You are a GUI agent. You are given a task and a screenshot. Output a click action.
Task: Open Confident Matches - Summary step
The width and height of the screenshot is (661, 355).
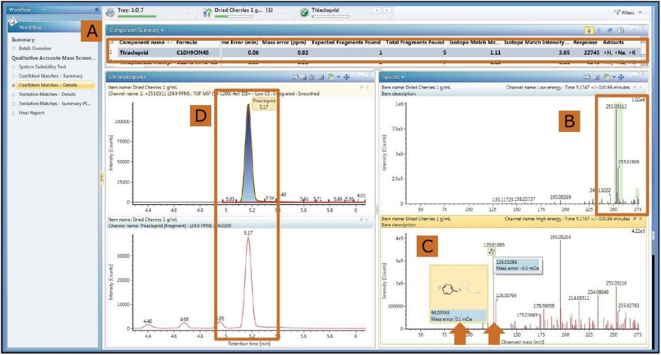(51, 76)
